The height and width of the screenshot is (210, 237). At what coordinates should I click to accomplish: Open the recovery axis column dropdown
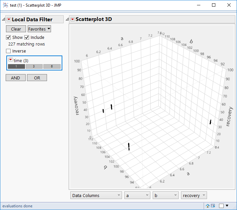click(194, 195)
